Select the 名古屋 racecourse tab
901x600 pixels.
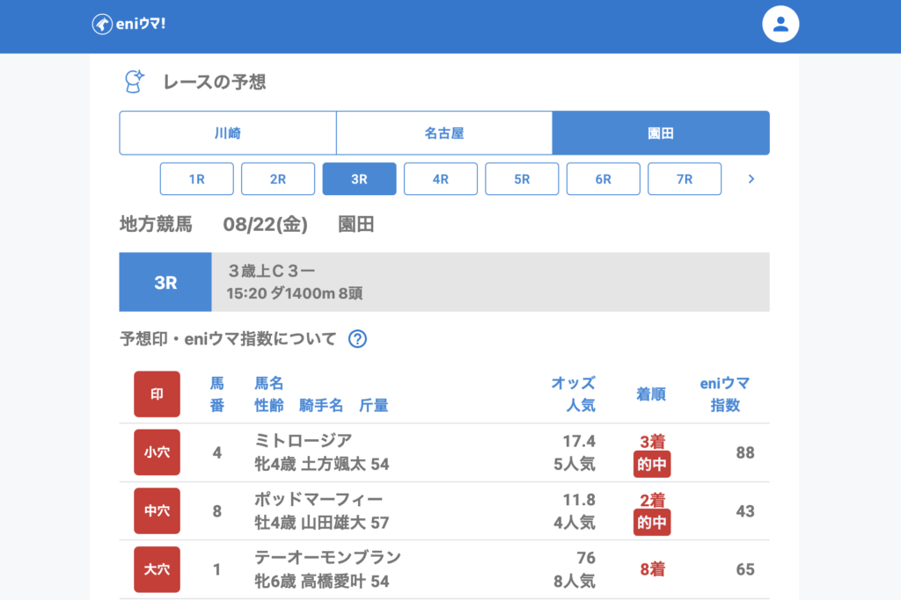click(x=444, y=134)
